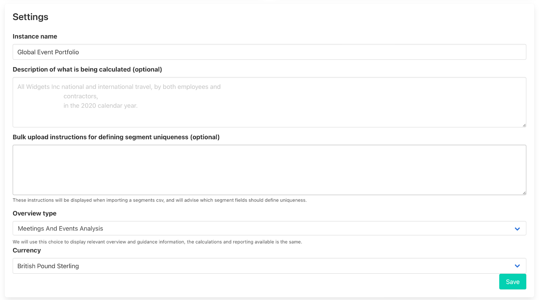Click the overview guidance helper text
Image resolution: width=539 pixels, height=300 pixels.
click(x=157, y=242)
